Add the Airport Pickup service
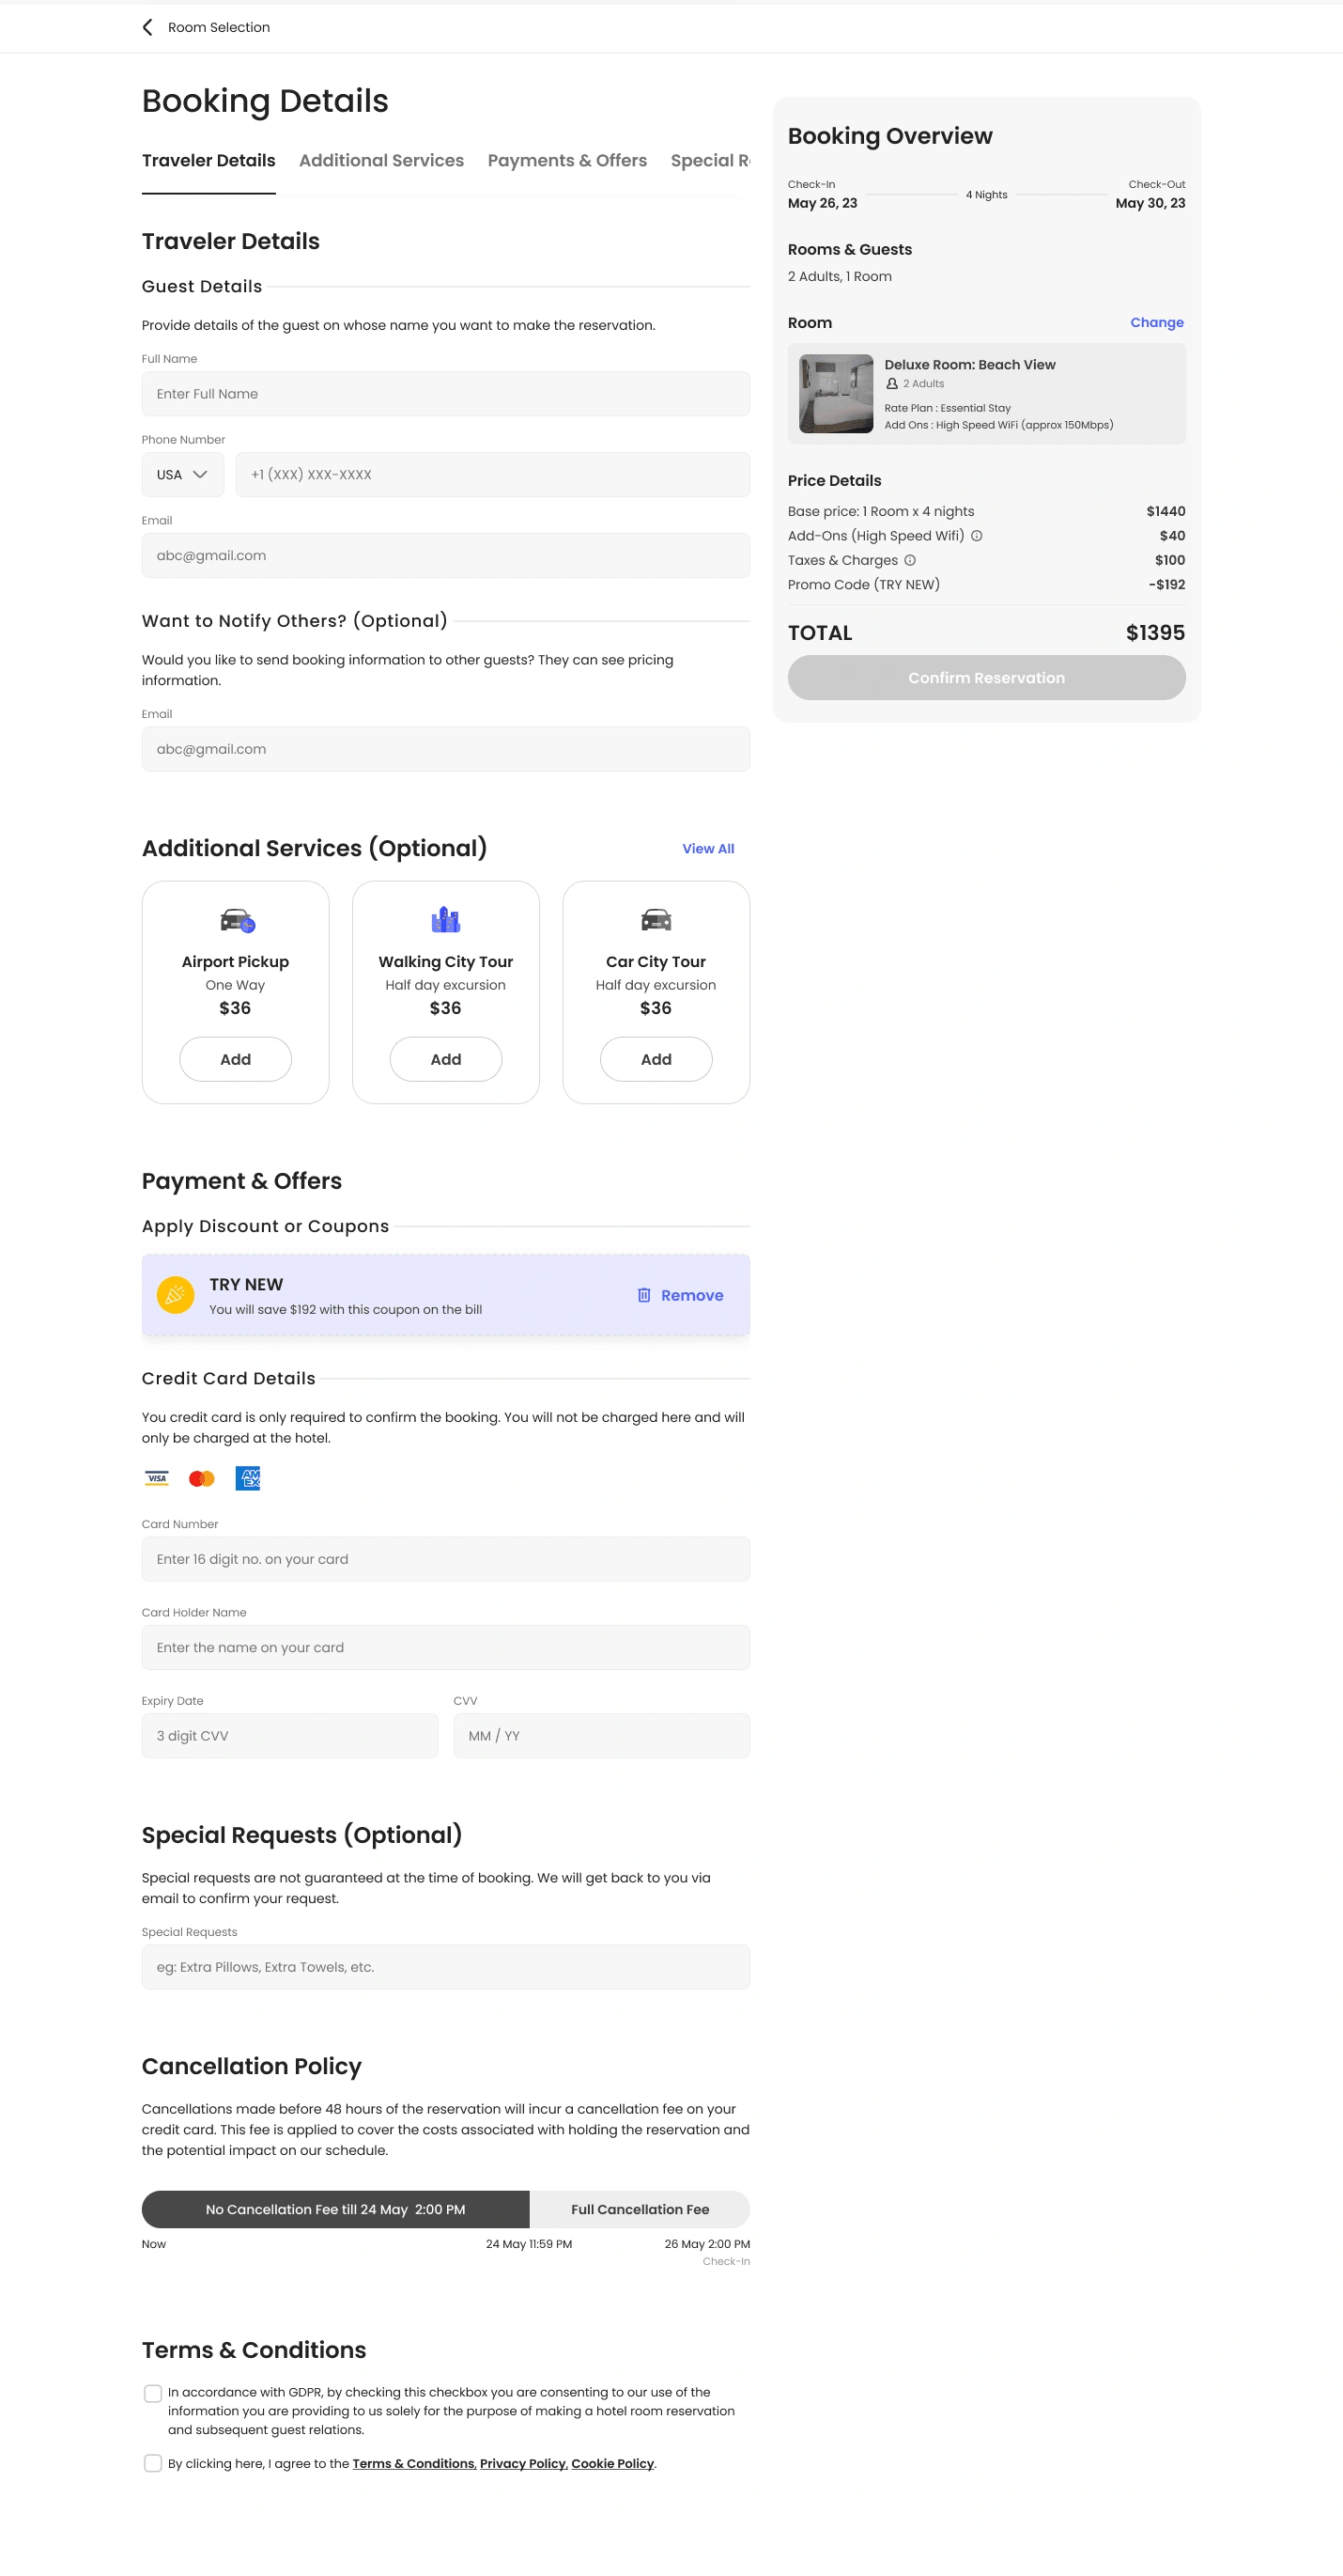This screenshot has width=1343, height=2576. pyautogui.click(x=236, y=1059)
